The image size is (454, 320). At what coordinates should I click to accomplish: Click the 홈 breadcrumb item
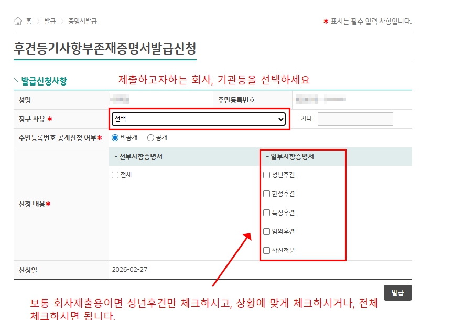point(27,22)
